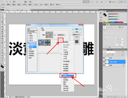Click the foreground color swatch in Color panel
Screen dimensions: 128x98
(104, 14)
